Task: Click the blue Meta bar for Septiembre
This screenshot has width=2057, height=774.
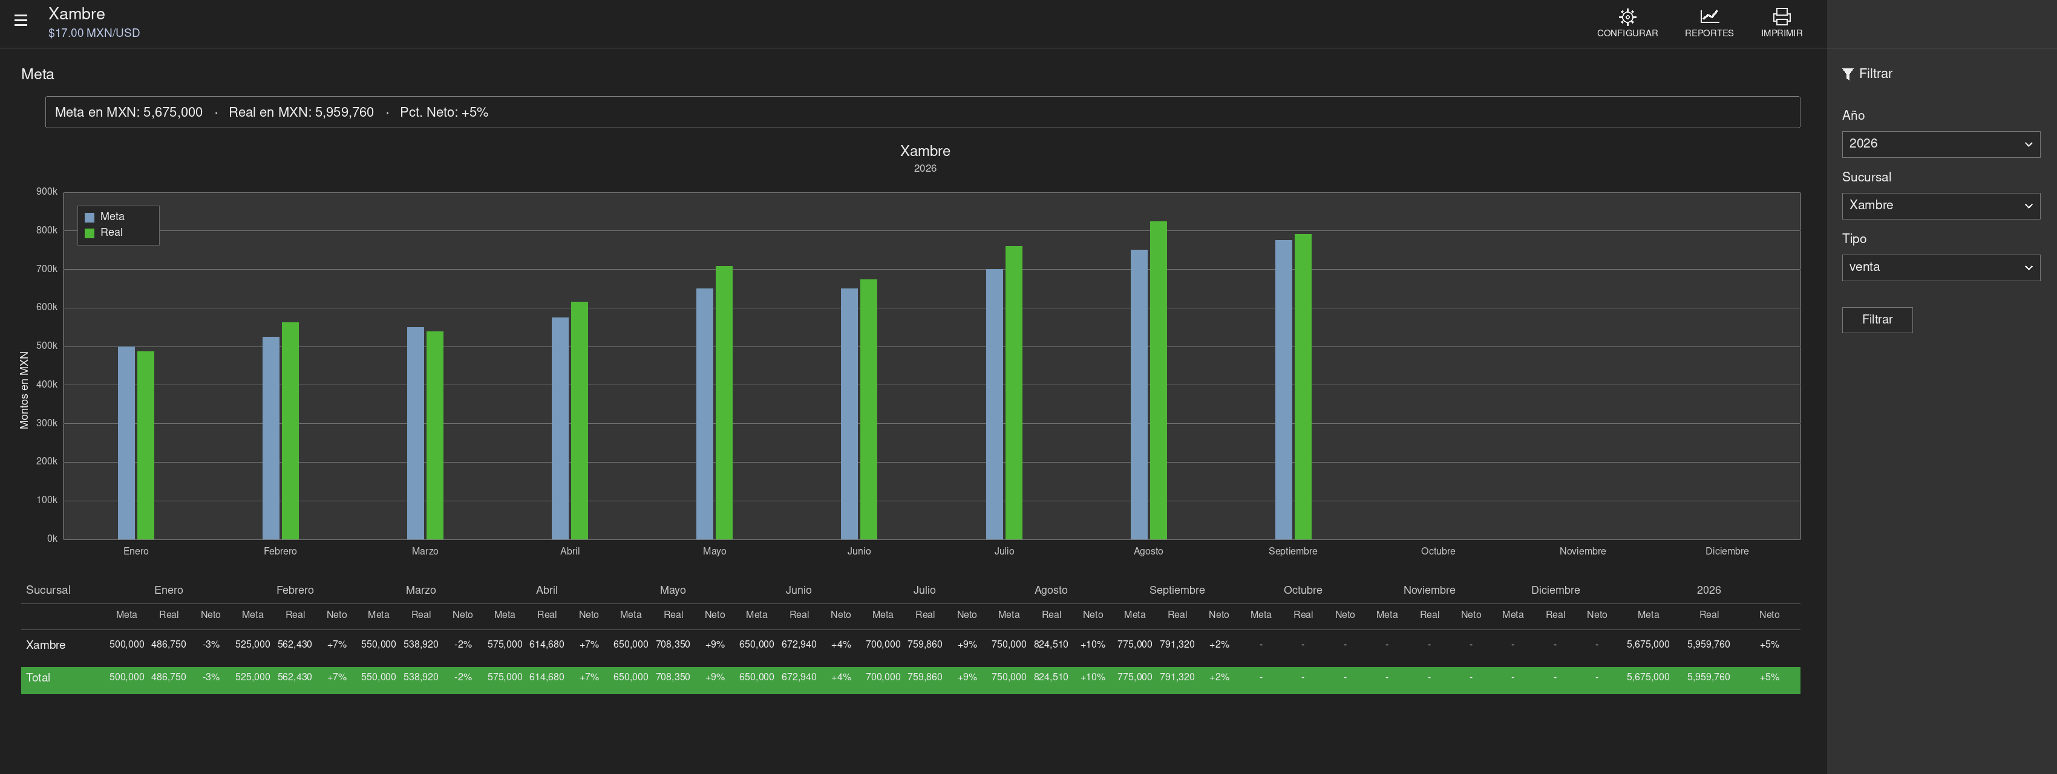Action: [x=1283, y=390]
